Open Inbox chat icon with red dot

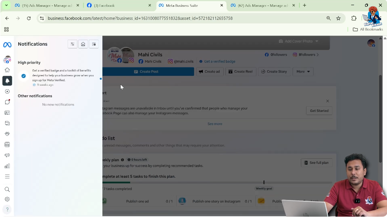pyautogui.click(x=7, y=102)
